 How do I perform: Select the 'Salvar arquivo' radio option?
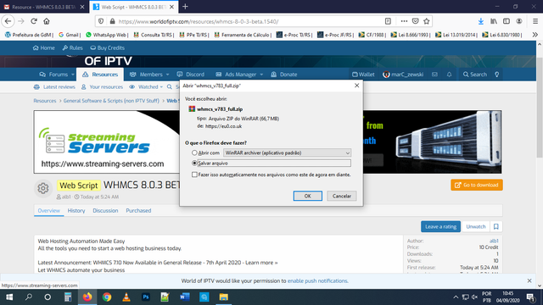(x=194, y=163)
